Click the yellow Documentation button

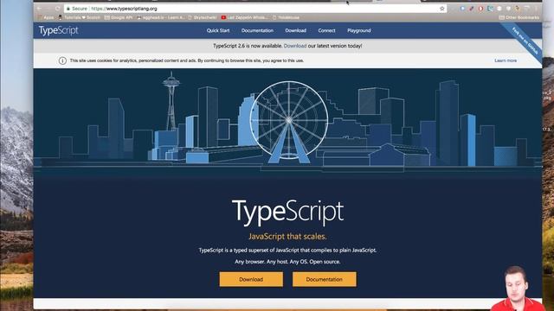click(325, 279)
